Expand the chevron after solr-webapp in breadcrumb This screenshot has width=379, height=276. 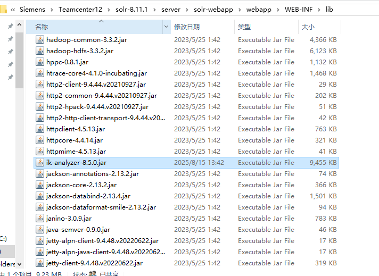(240, 10)
